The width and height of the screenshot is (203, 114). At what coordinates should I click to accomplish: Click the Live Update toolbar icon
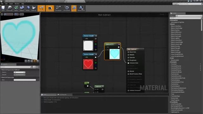(67, 8)
